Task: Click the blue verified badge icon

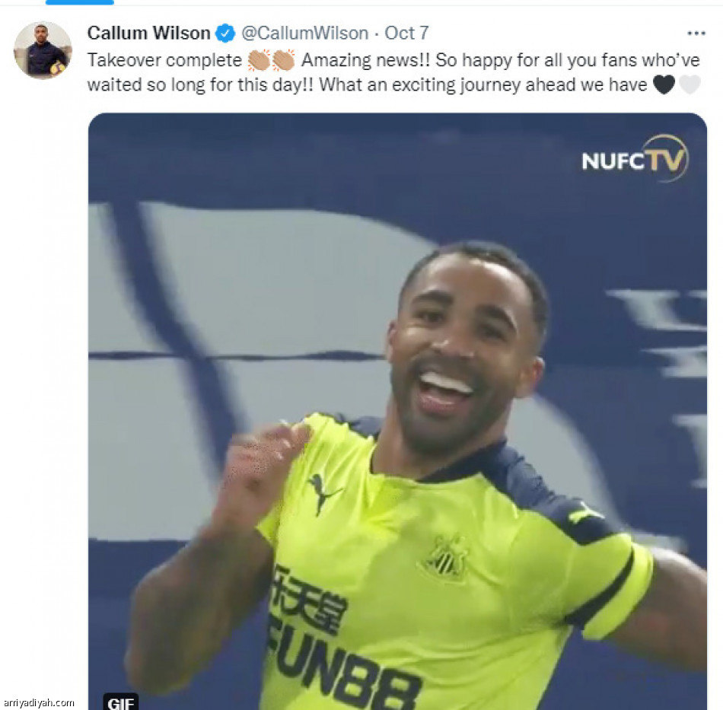Action: 225,33
